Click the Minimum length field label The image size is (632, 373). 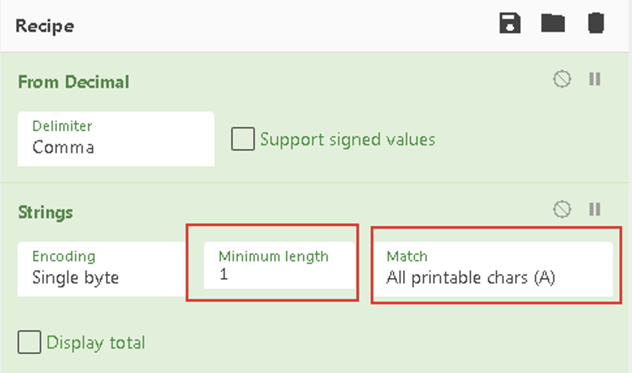(273, 256)
